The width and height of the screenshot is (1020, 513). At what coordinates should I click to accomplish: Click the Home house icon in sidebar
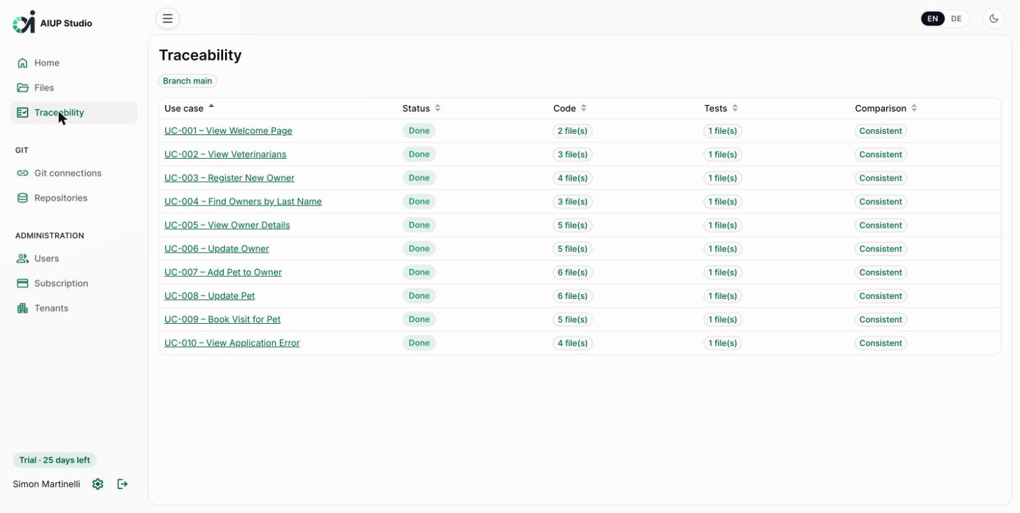point(23,63)
